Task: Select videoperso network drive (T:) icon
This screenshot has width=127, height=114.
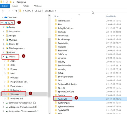Action: 7,107
